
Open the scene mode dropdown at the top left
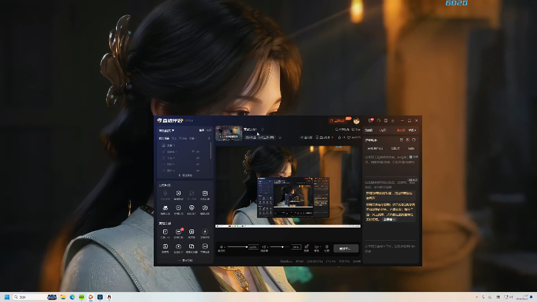click(166, 130)
